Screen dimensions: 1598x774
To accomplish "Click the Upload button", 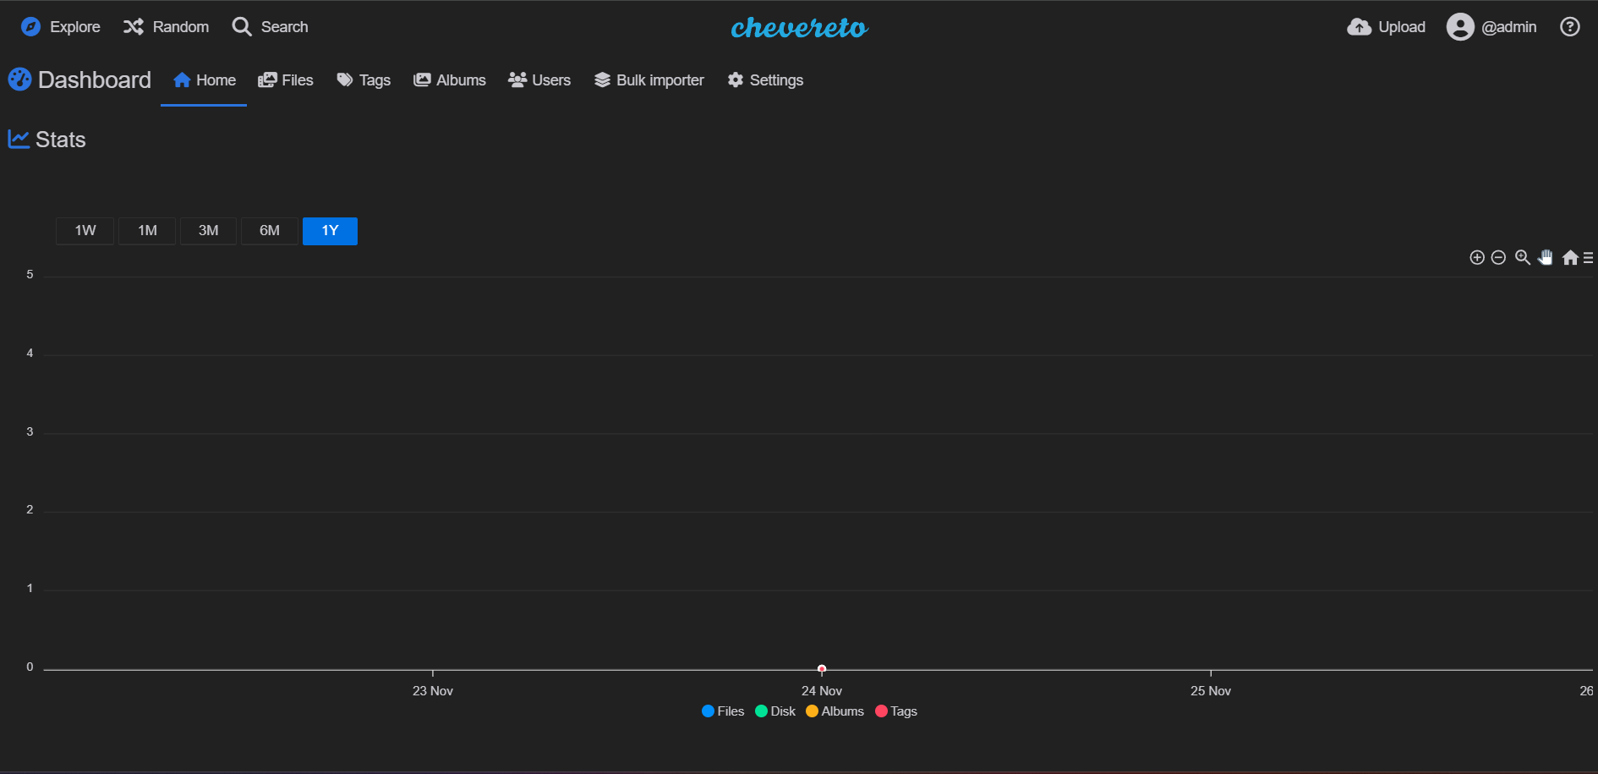I will [x=1385, y=26].
